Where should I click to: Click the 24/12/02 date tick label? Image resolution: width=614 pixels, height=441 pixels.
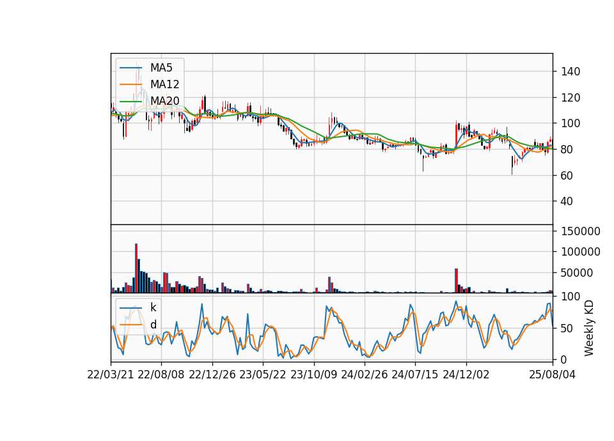point(466,375)
